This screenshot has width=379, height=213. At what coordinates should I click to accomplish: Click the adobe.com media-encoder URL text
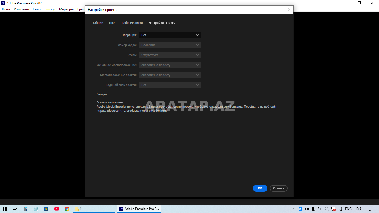coord(132,111)
